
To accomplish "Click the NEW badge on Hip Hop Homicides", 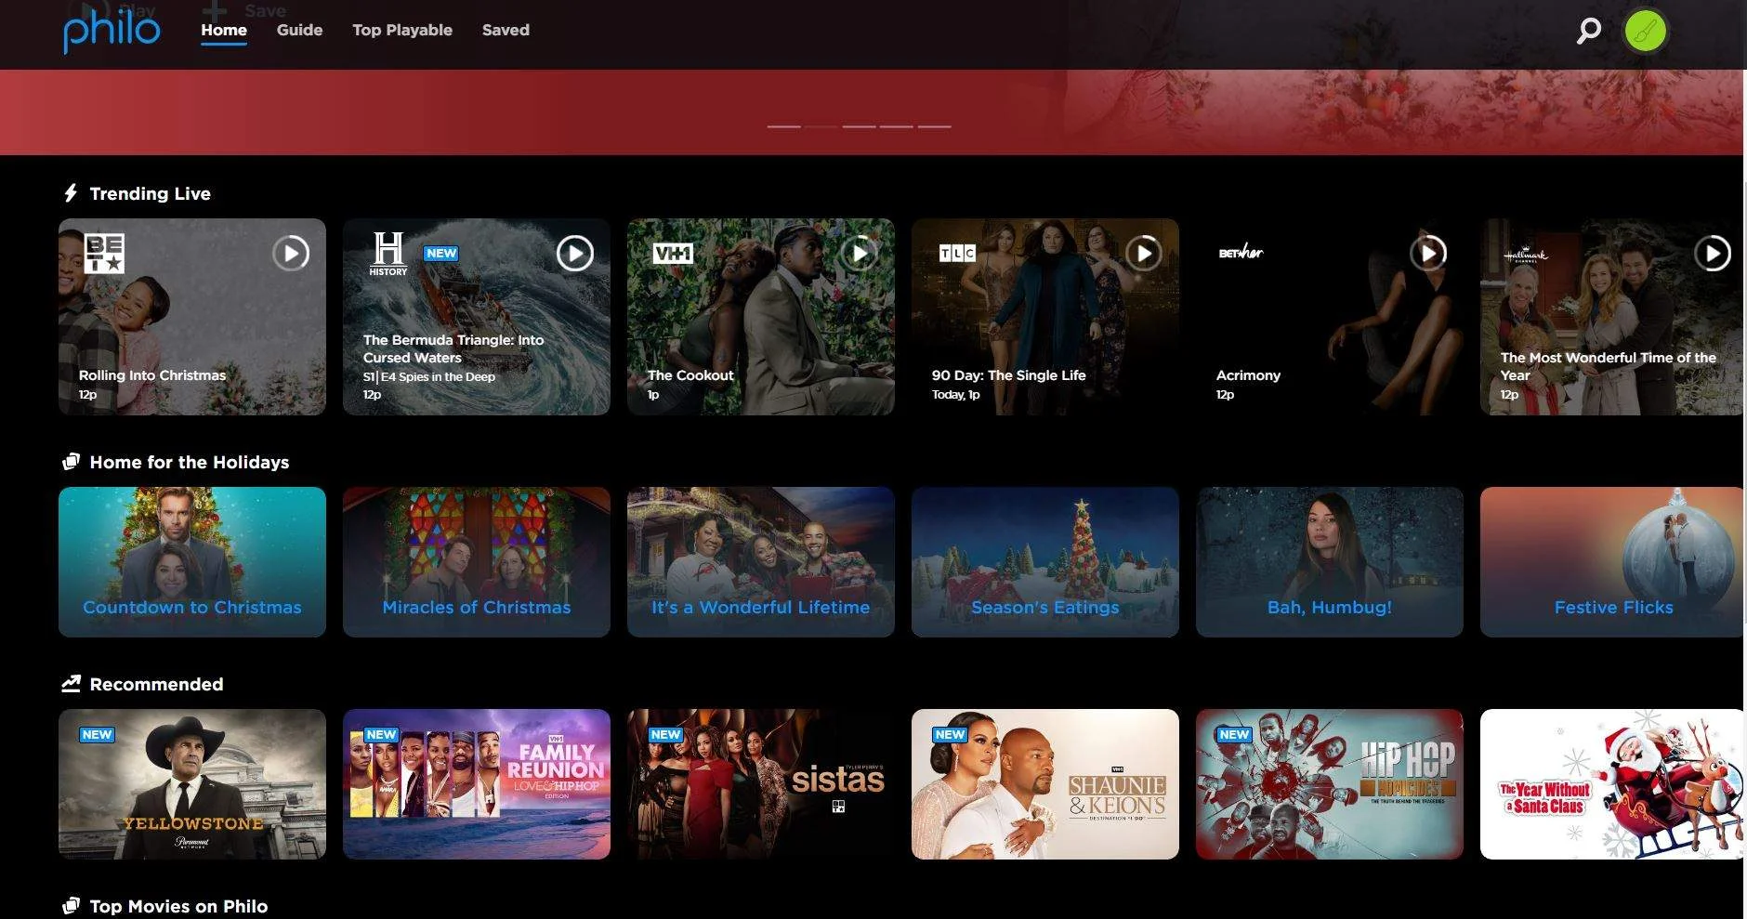I will (1234, 734).
